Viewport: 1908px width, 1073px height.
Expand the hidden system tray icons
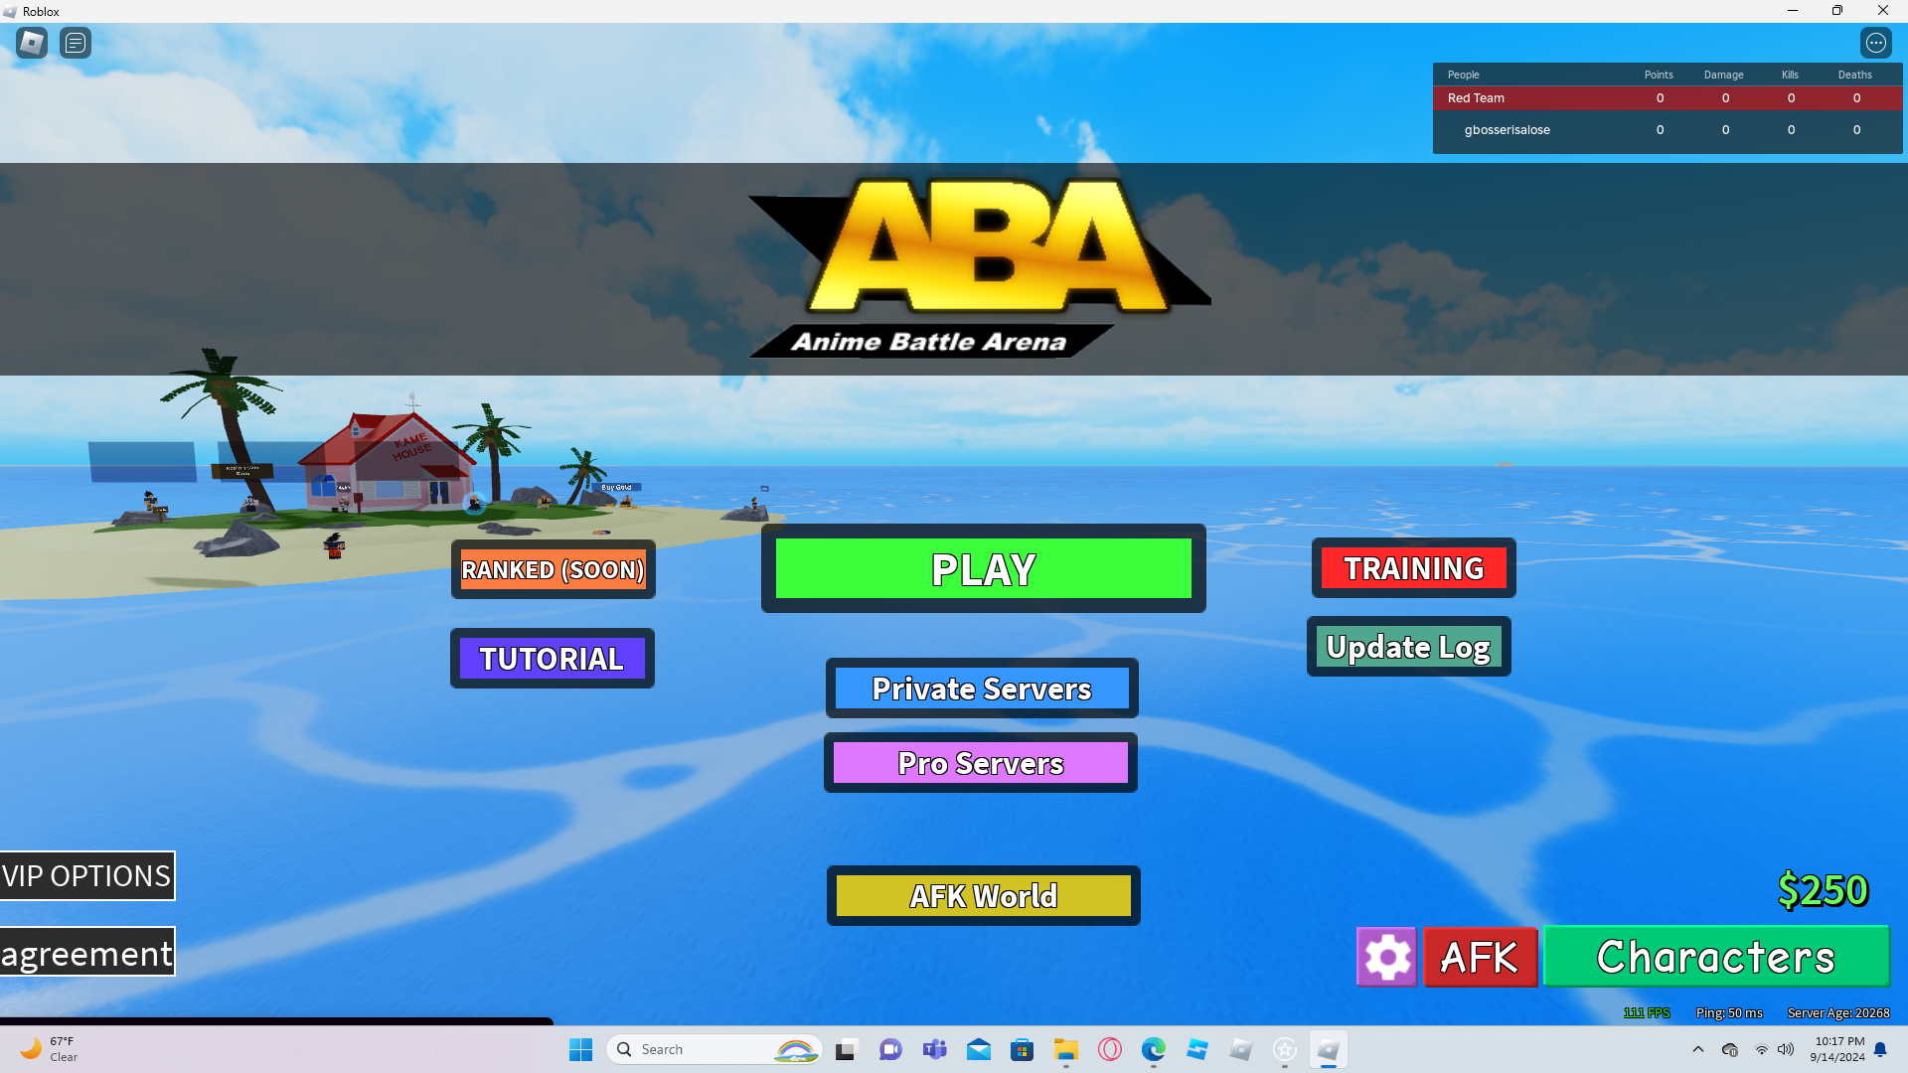click(x=1697, y=1049)
